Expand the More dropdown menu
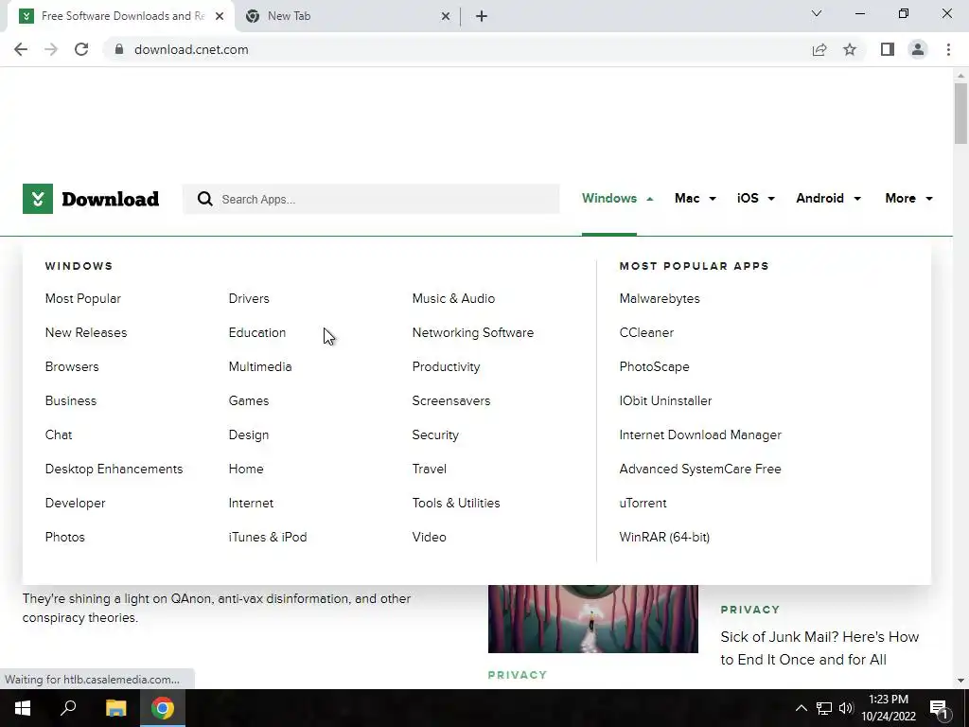This screenshot has height=727, width=969. tap(908, 199)
